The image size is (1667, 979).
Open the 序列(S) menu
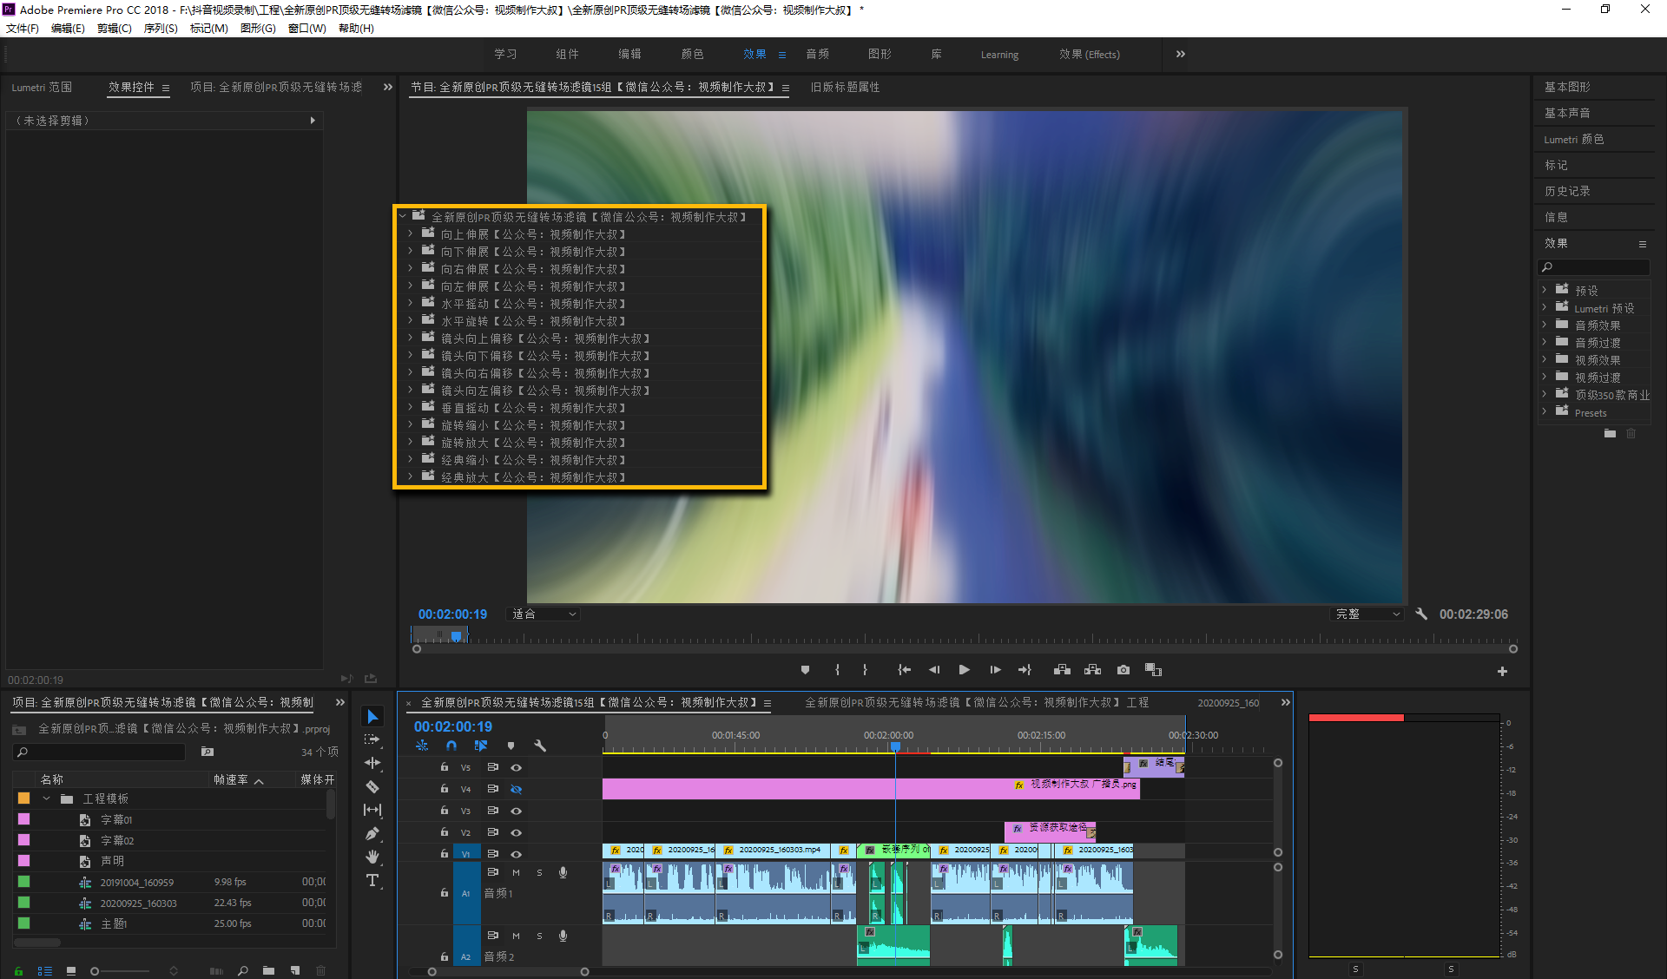pos(161,28)
